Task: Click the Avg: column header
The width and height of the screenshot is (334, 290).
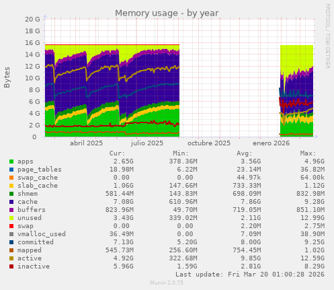Action: click(x=245, y=153)
